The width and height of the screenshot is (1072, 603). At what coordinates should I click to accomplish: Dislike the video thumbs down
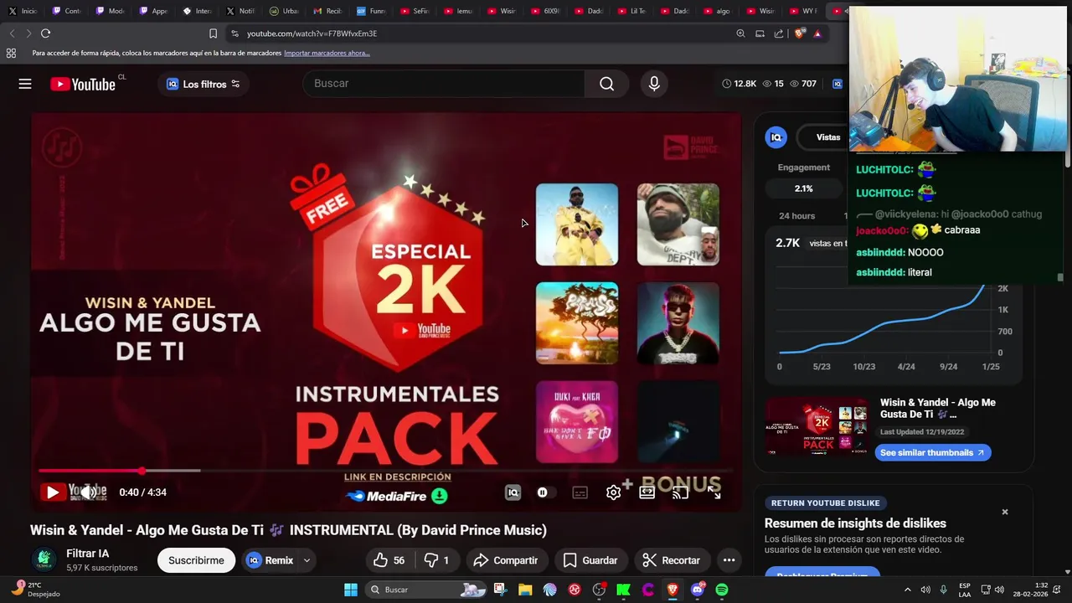(436, 560)
